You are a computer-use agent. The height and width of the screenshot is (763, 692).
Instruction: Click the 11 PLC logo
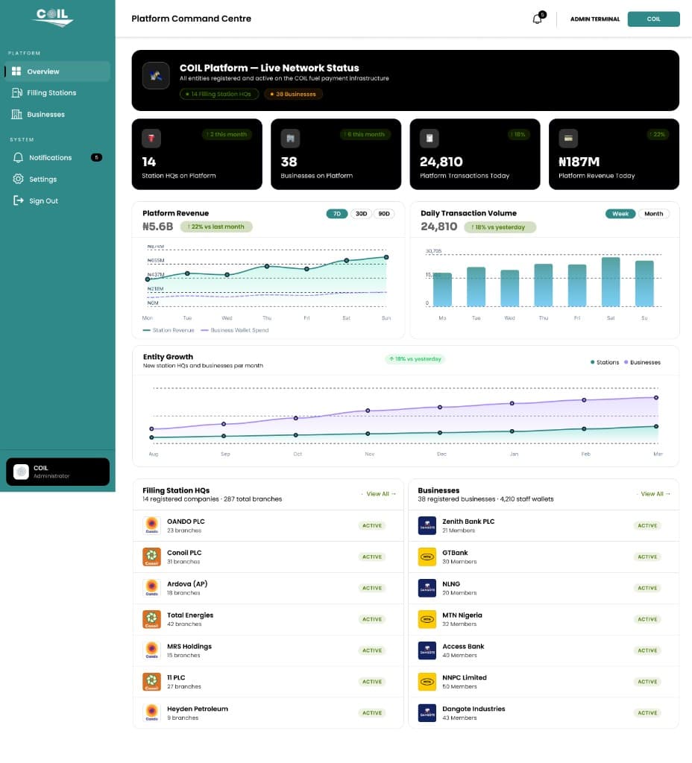[x=151, y=682]
